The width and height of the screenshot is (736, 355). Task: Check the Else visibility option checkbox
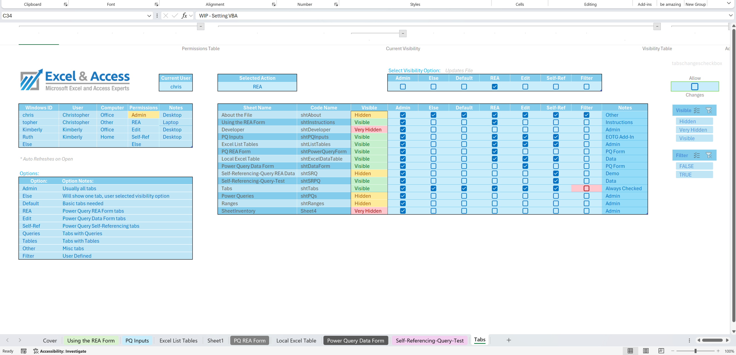pyautogui.click(x=433, y=86)
